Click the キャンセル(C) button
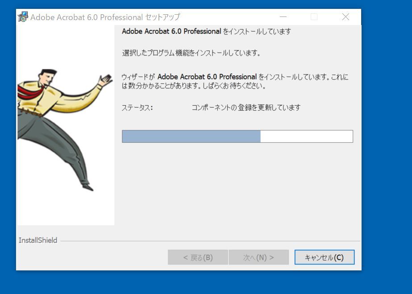 point(325,257)
